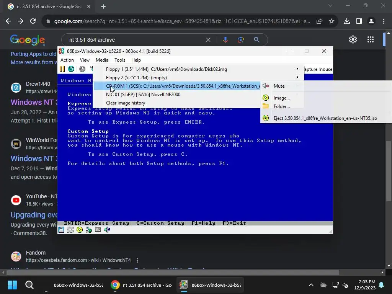
Task: Click the gray hard disk status icon
Action: (x=98, y=230)
